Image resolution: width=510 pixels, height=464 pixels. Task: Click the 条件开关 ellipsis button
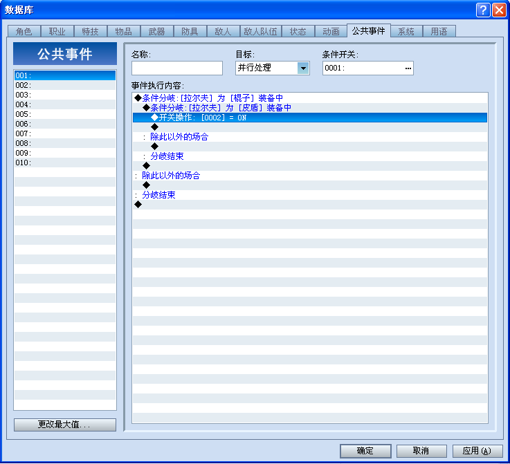tap(408, 68)
